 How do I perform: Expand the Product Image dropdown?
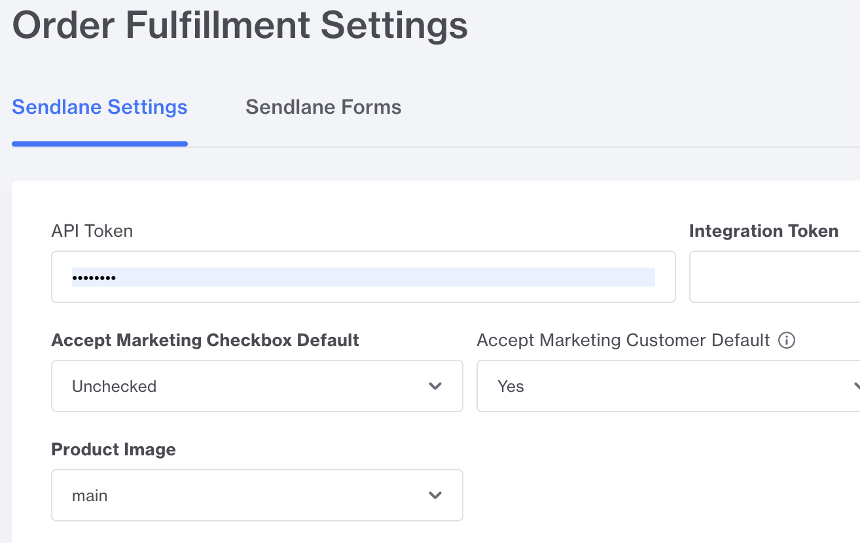[x=257, y=495]
